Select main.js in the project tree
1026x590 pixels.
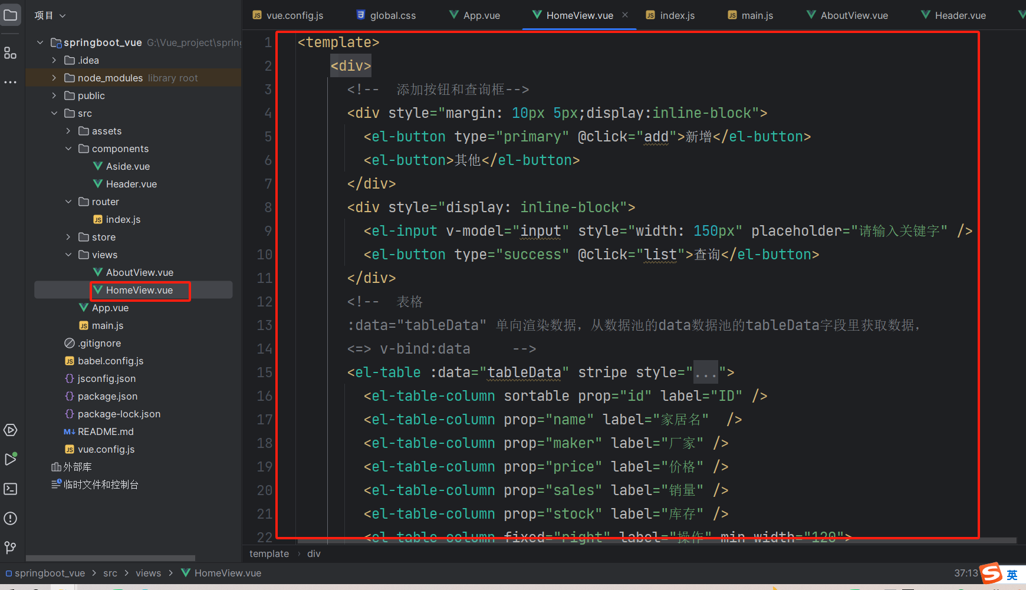point(107,325)
